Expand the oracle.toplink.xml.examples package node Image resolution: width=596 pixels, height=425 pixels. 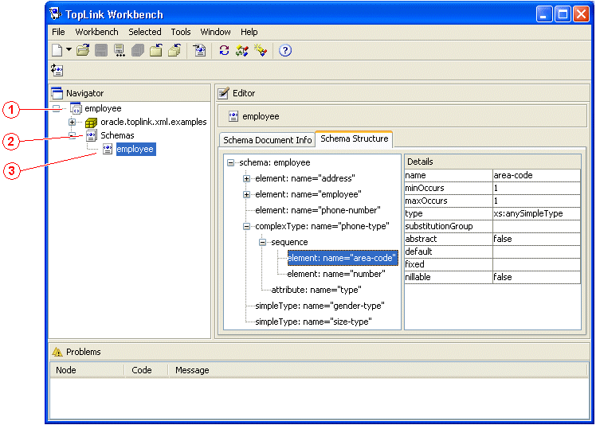[73, 122]
